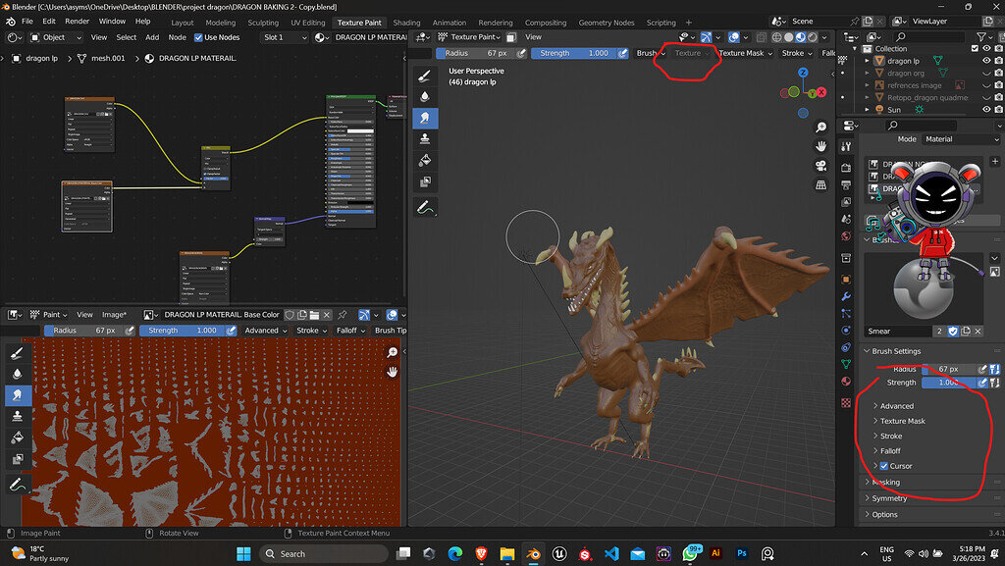Toggle camera view icon in 3D viewport
The width and height of the screenshot is (1005, 566).
tap(820, 166)
